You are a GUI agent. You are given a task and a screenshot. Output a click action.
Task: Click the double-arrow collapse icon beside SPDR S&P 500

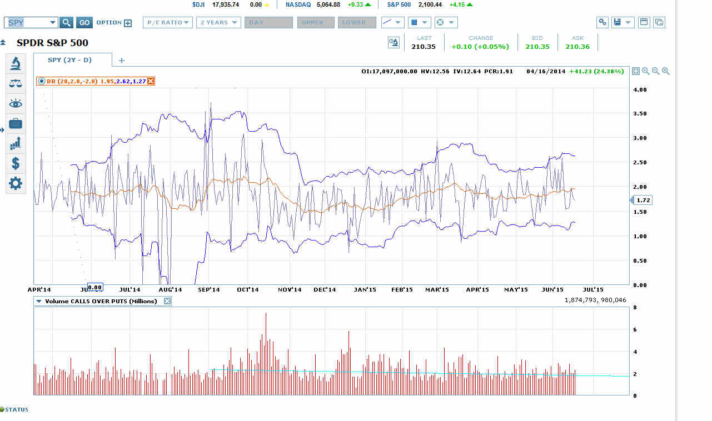click(3, 43)
